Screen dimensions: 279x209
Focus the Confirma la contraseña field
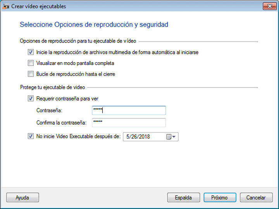[x=129, y=123]
